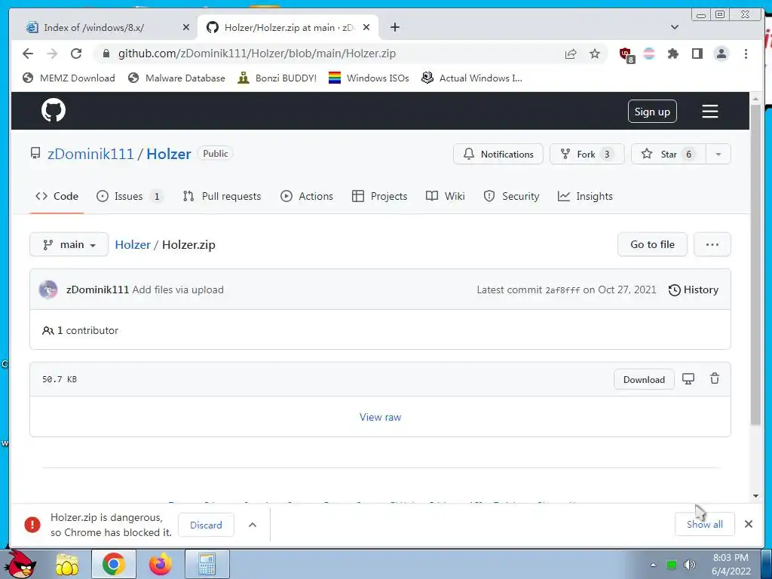The width and height of the screenshot is (772, 579).
Task: Open the Issues tab
Action: pyautogui.click(x=129, y=197)
